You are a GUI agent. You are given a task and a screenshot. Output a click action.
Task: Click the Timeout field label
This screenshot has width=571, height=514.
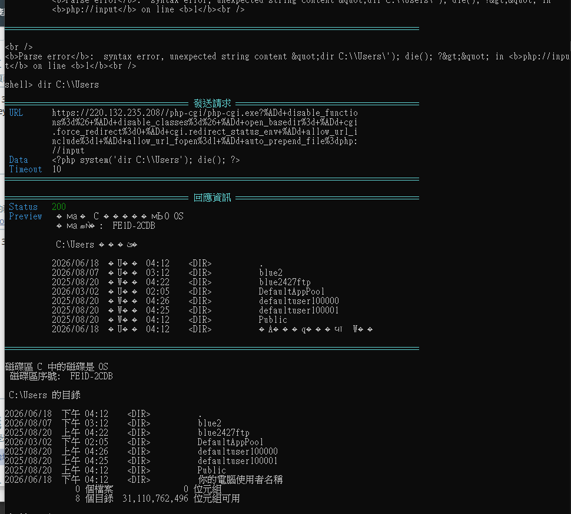pyautogui.click(x=25, y=169)
